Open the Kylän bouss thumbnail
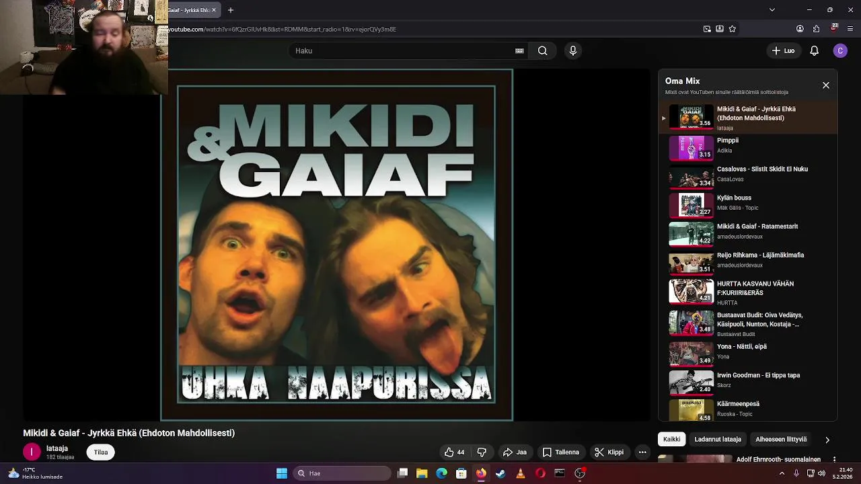Screen dimensions: 861x484 point(691,204)
